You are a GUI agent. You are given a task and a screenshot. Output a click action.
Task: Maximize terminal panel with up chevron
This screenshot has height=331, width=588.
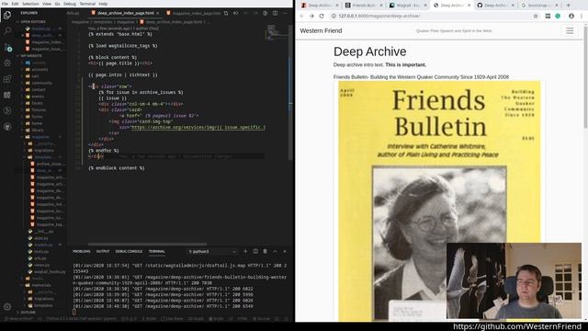point(275,251)
